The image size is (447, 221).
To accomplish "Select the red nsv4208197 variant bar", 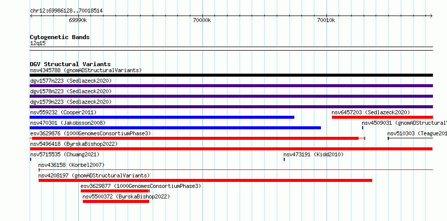I will point(205,180).
